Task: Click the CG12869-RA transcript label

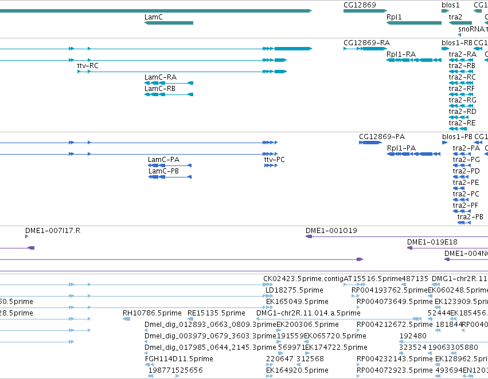Action: point(366,42)
